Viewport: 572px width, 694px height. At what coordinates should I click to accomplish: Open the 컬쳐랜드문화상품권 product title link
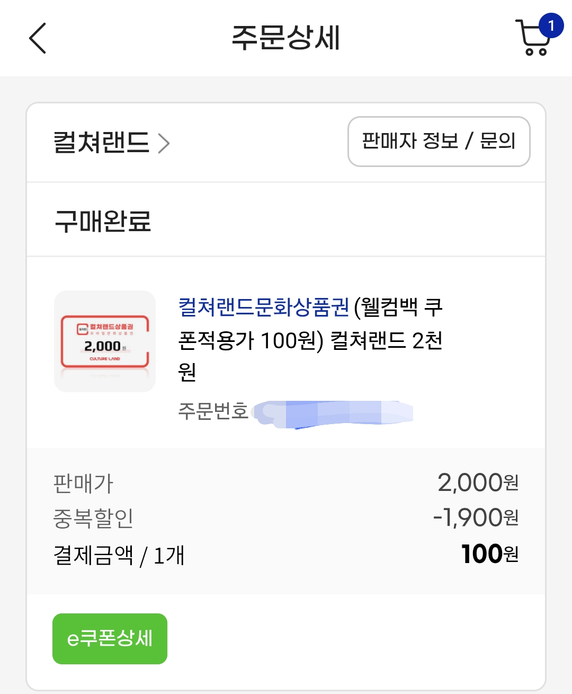264,308
